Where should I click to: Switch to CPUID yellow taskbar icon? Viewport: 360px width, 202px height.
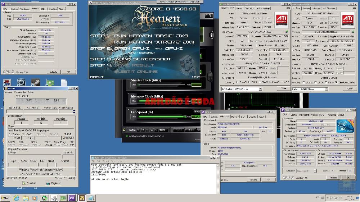82,198
